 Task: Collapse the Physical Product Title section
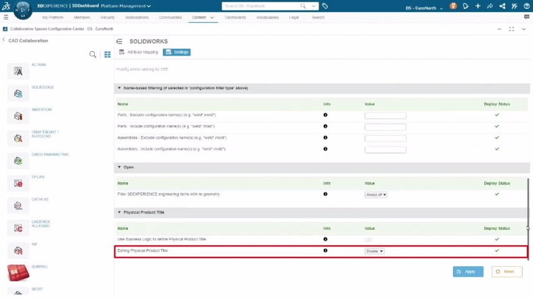click(x=119, y=212)
